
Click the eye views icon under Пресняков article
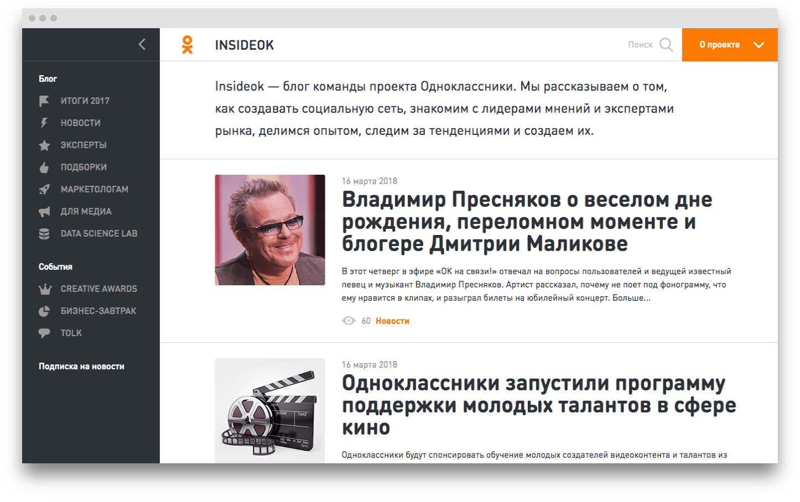(x=349, y=321)
